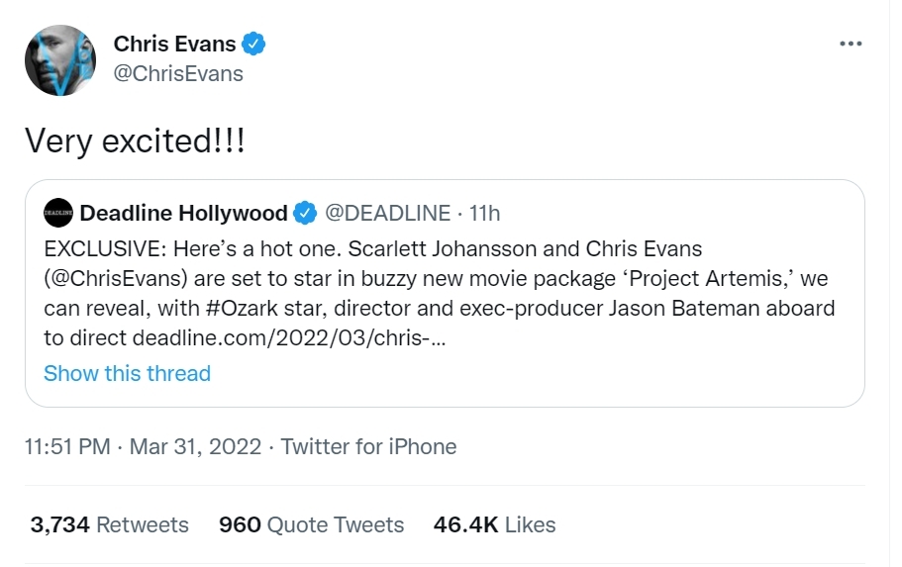The image size is (902, 567).
Task: View the 46.4K Likes list
Action: pyautogui.click(x=494, y=524)
